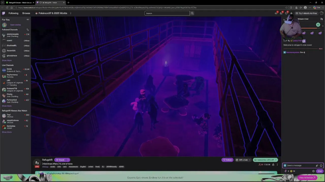Image resolution: width=325 pixels, height=182 pixels.
Task: Open Prime loot crown icon
Action: pyautogui.click(x=276, y=13)
